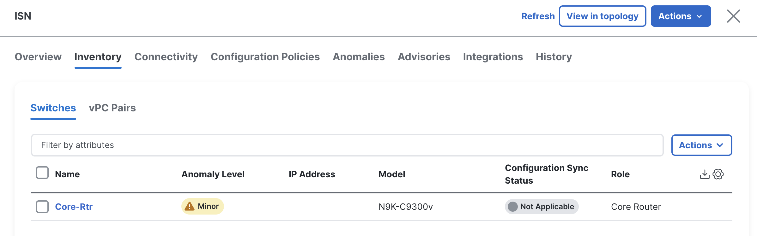This screenshot has height=236, width=757.
Task: Click the download table icon
Action: (705, 174)
